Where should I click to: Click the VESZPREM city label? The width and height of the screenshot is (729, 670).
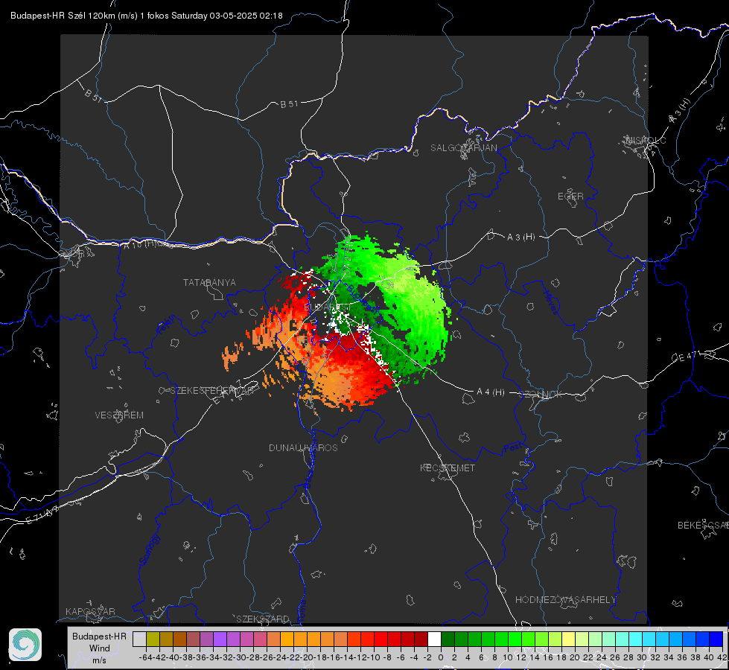coord(119,415)
